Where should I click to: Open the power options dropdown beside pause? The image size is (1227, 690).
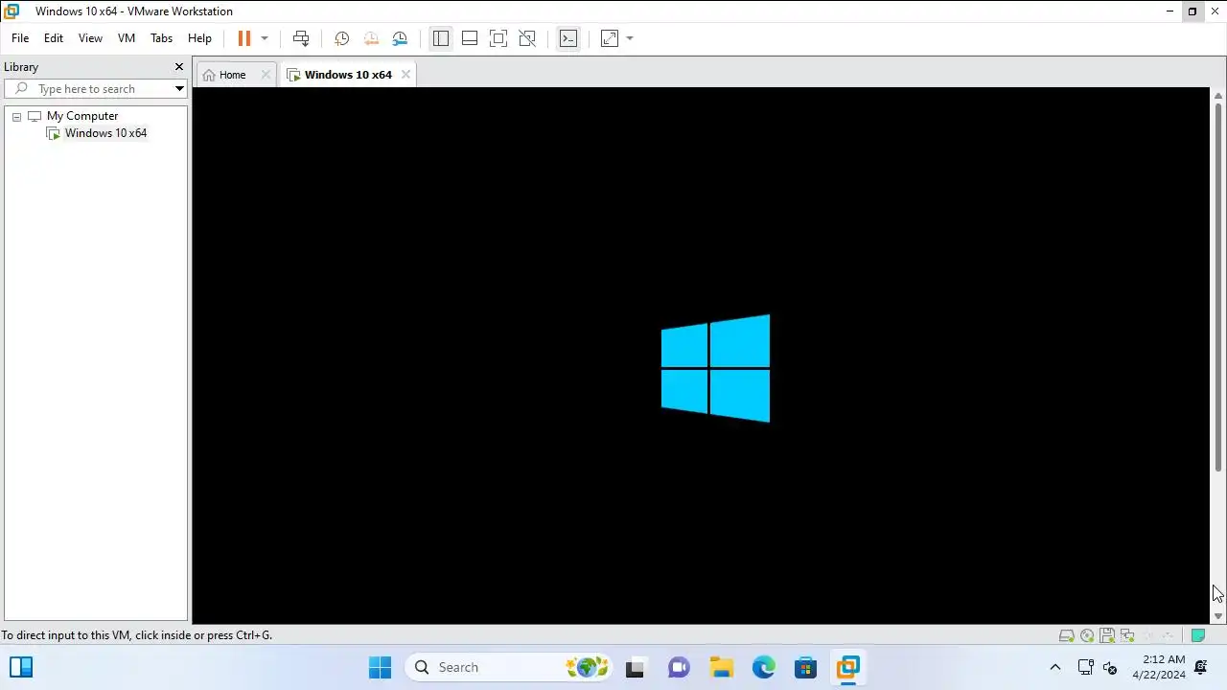(x=265, y=38)
